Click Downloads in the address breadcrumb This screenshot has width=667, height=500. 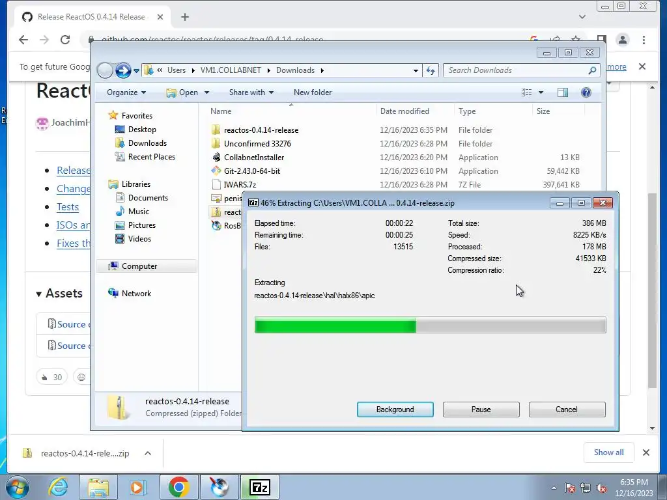[x=295, y=70]
